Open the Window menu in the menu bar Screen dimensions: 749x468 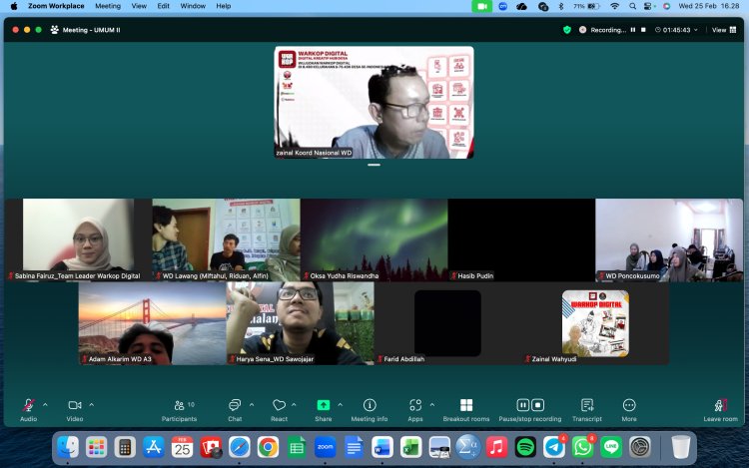(193, 6)
